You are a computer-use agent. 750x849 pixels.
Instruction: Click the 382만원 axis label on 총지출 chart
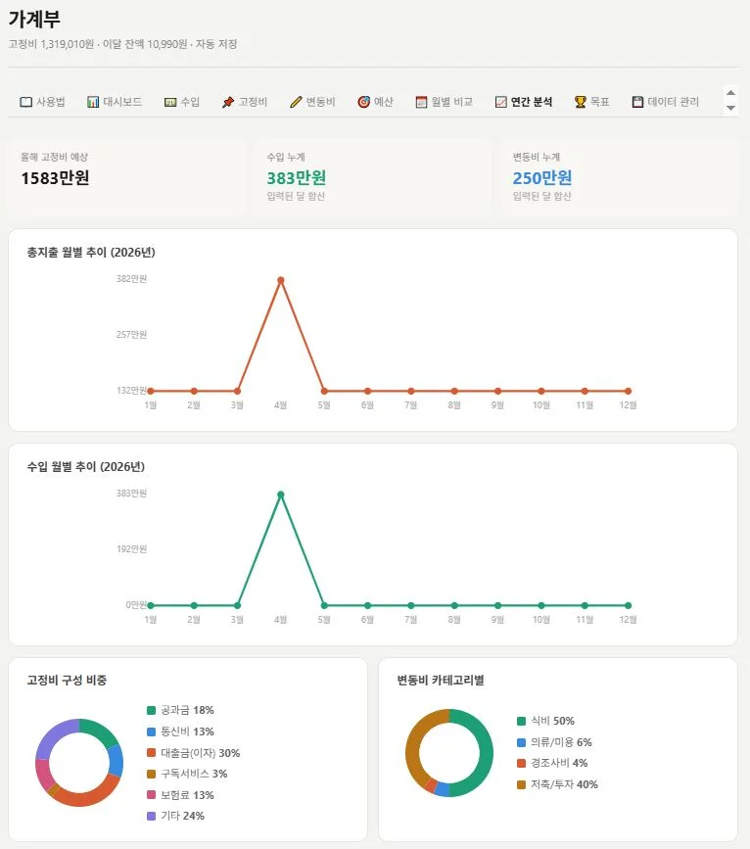pyautogui.click(x=131, y=279)
